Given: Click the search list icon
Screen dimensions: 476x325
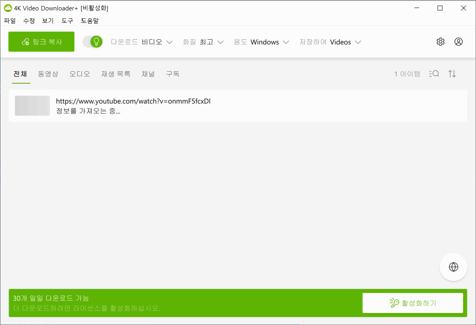Looking at the screenshot, I should pyautogui.click(x=434, y=74).
